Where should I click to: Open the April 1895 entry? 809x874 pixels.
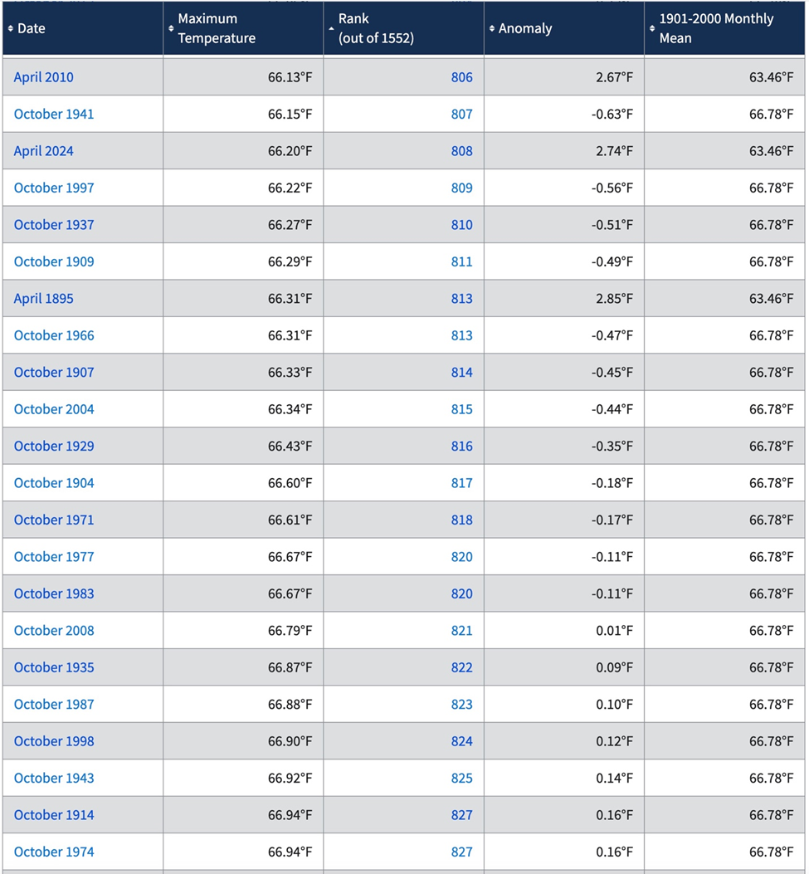(x=43, y=299)
